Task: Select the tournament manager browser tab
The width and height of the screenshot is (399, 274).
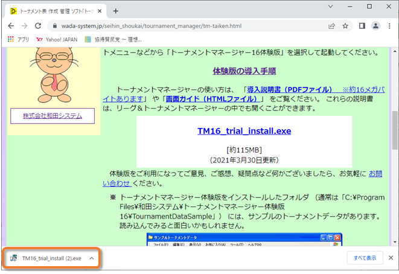Action: pos(54,10)
